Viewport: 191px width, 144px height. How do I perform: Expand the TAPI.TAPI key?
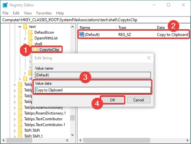point(15,131)
